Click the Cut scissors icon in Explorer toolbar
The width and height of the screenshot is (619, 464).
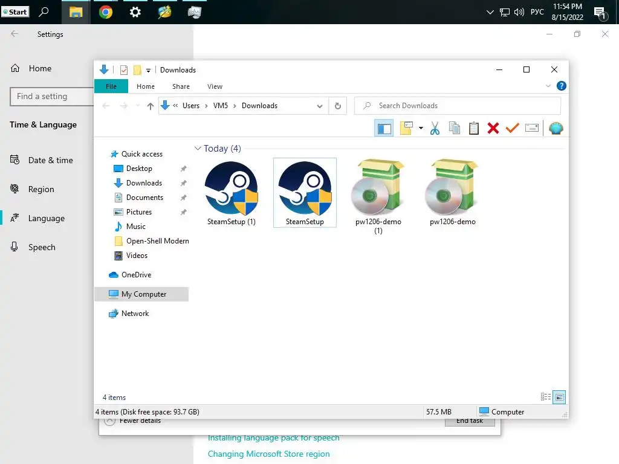[435, 128]
